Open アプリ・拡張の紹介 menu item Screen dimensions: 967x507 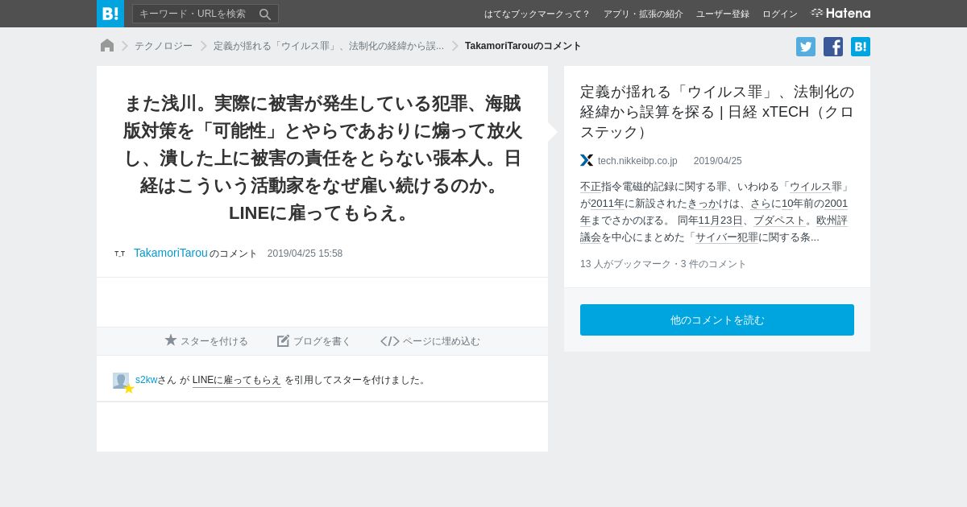tap(643, 14)
